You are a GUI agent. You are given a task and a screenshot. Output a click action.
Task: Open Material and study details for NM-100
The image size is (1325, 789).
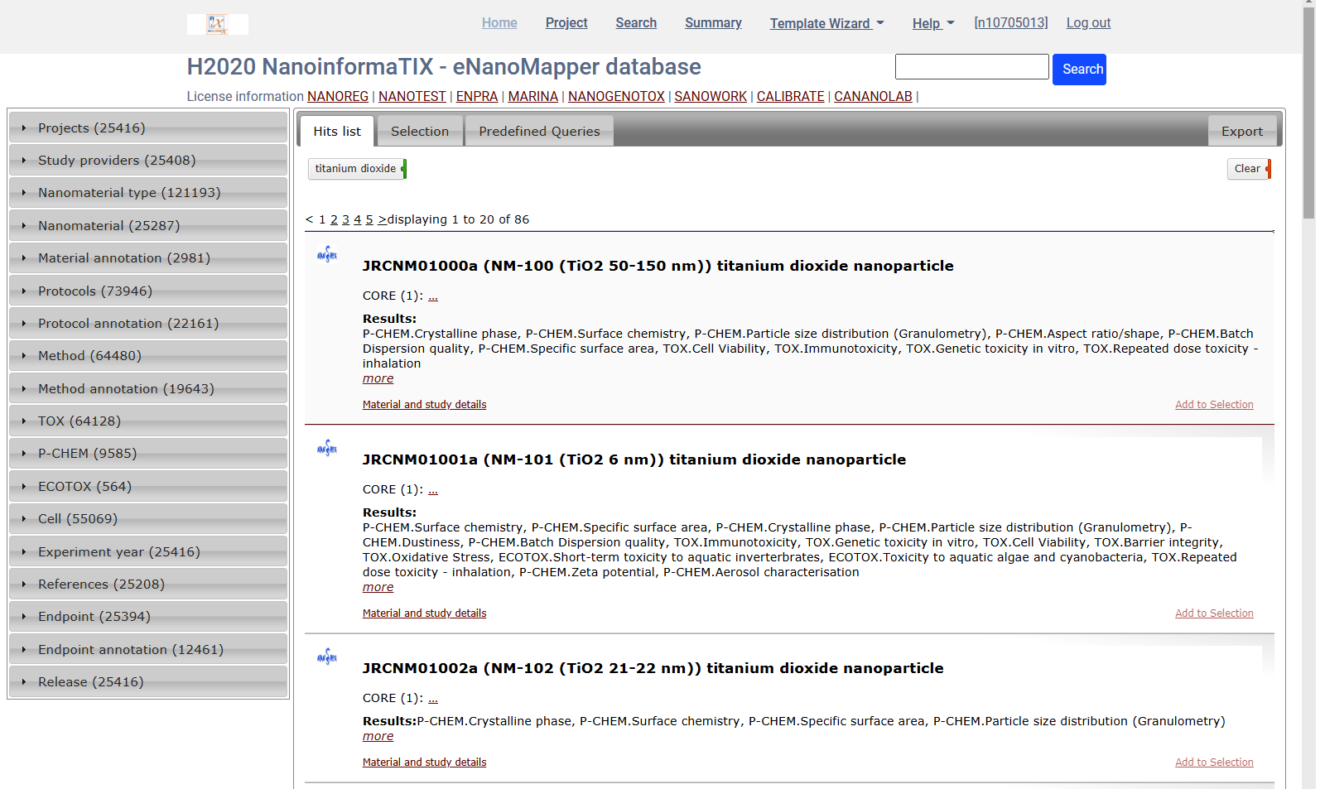424,404
